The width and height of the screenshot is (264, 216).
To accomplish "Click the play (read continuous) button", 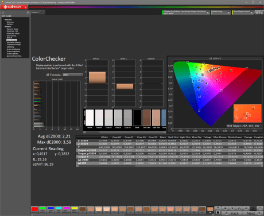I will tap(232, 209).
